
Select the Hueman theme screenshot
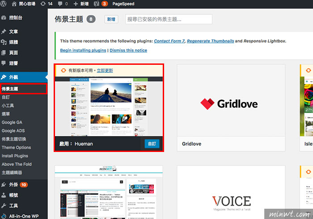[x=109, y=106]
